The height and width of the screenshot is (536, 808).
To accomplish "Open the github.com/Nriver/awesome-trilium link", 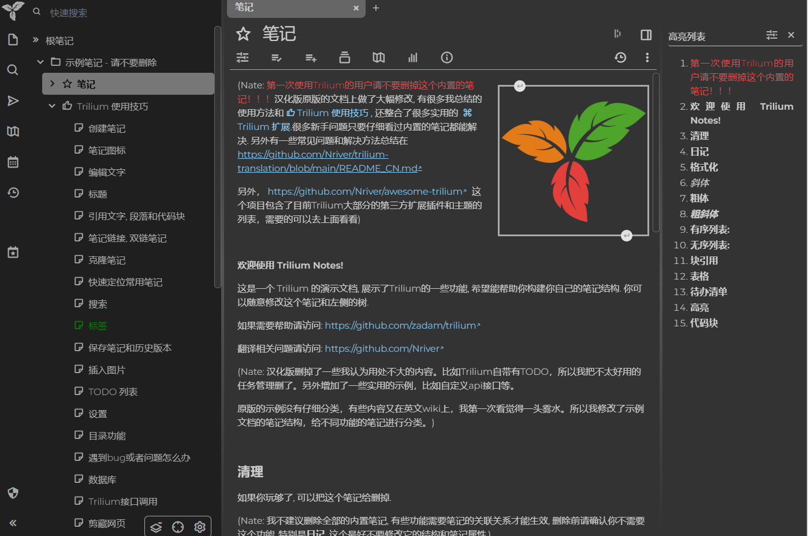I will 366,191.
